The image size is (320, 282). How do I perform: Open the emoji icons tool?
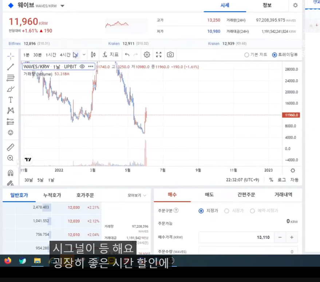point(11,132)
